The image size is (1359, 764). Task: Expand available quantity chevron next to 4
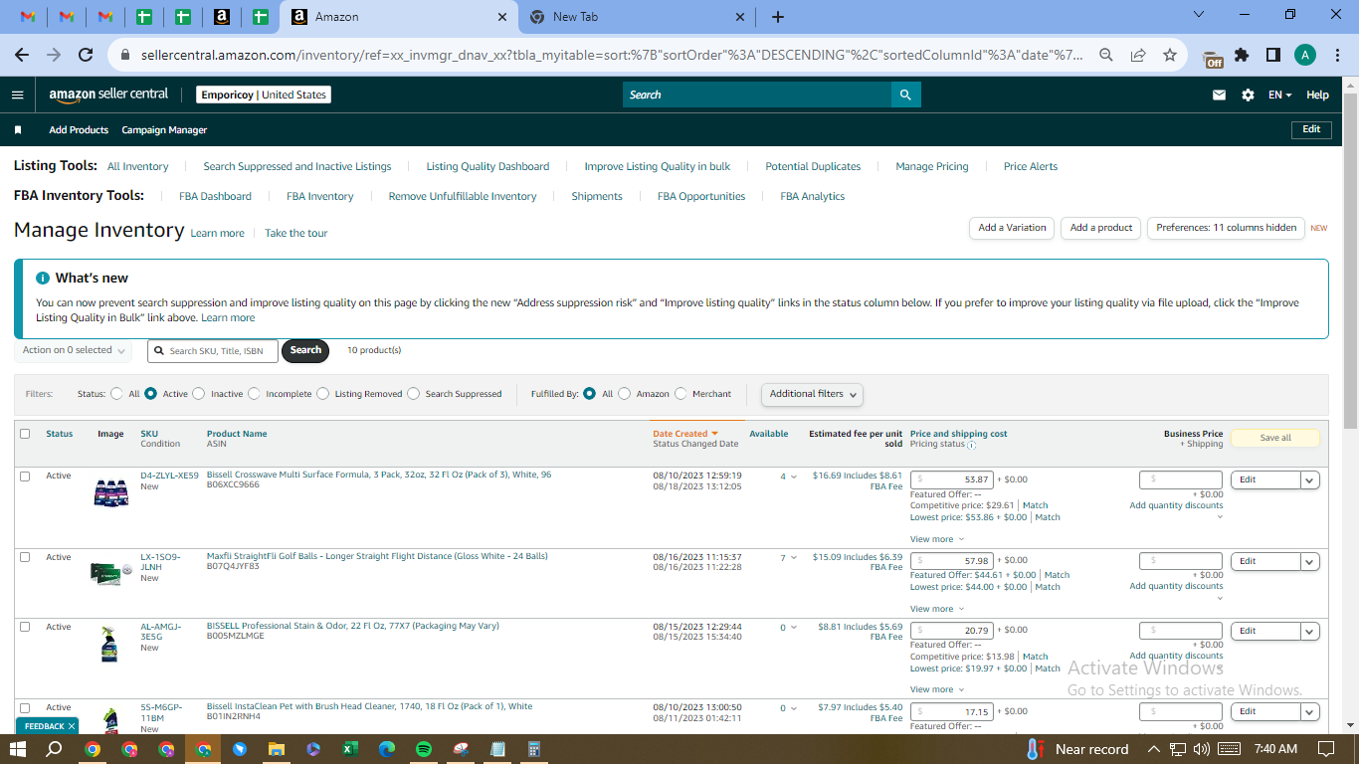tap(794, 477)
